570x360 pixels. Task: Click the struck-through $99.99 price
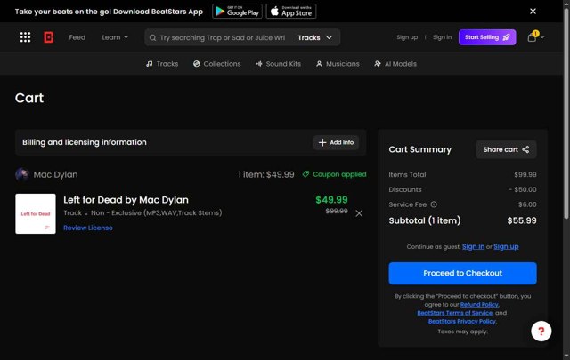tap(337, 212)
